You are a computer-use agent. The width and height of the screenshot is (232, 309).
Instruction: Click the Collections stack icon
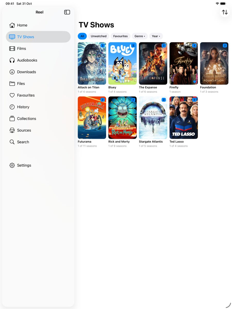coord(12,118)
